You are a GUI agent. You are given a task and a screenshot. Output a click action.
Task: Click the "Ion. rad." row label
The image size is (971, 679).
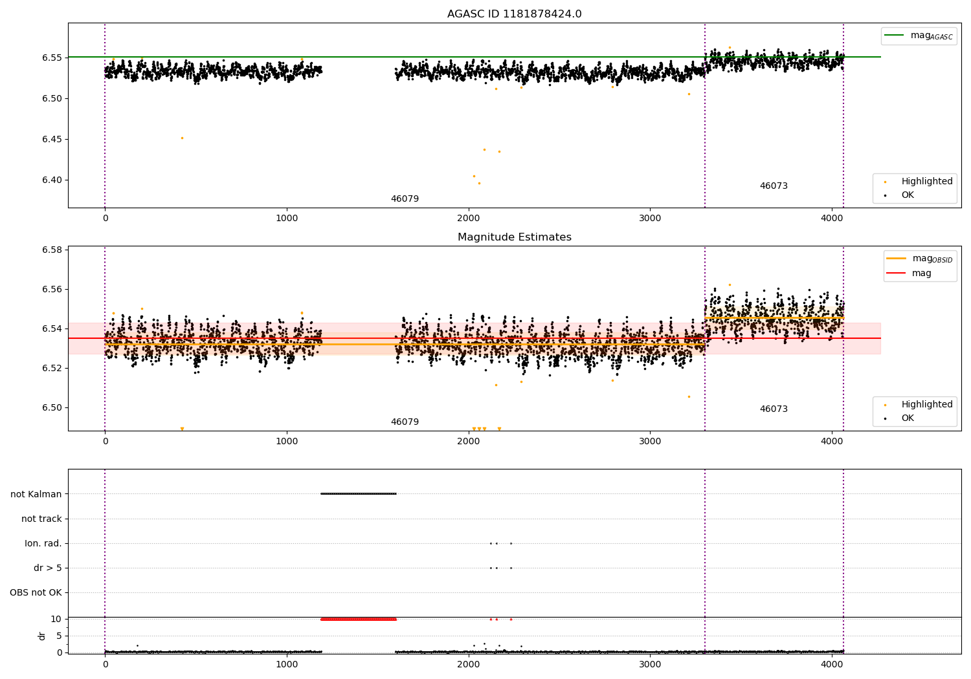pos(43,543)
